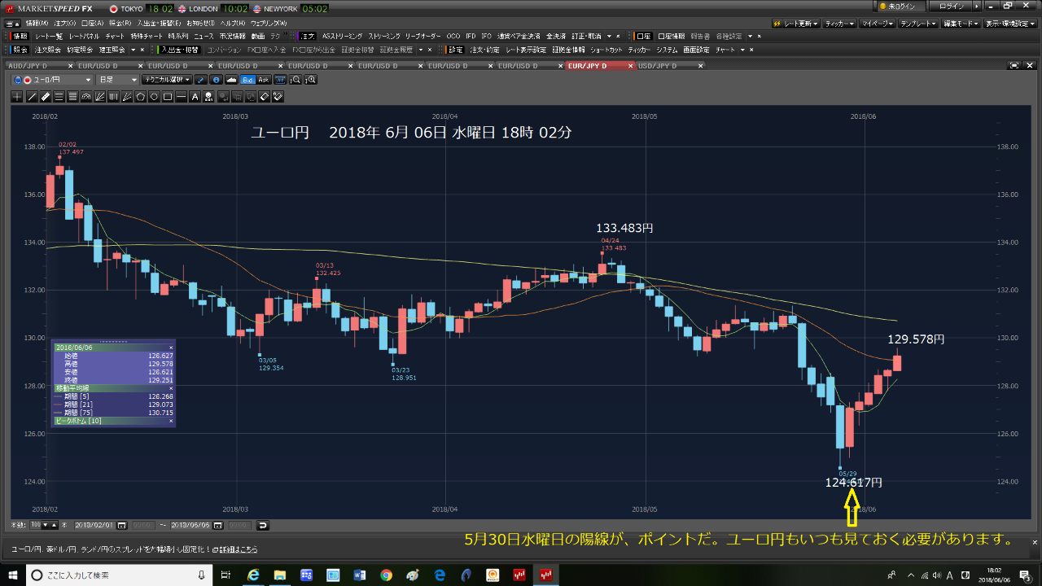Open Google Chrome from the taskbar
This screenshot has height=586, width=1042.
click(386, 575)
